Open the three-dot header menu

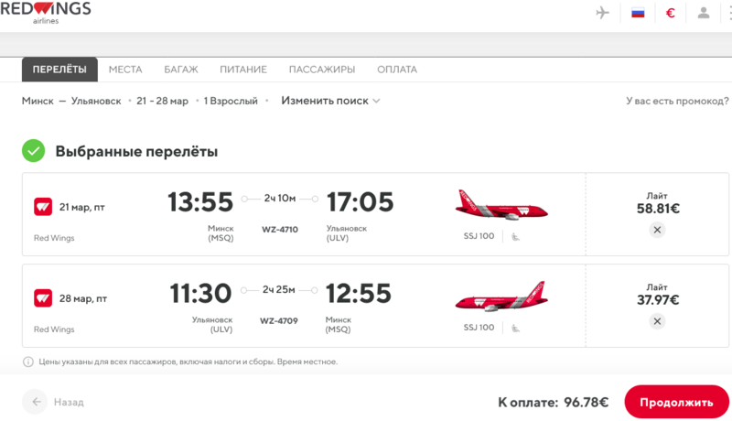point(728,13)
